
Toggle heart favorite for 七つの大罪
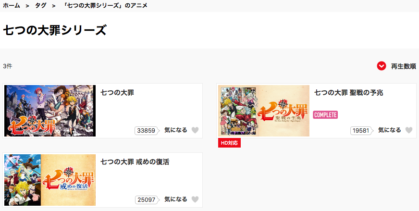tap(195, 130)
